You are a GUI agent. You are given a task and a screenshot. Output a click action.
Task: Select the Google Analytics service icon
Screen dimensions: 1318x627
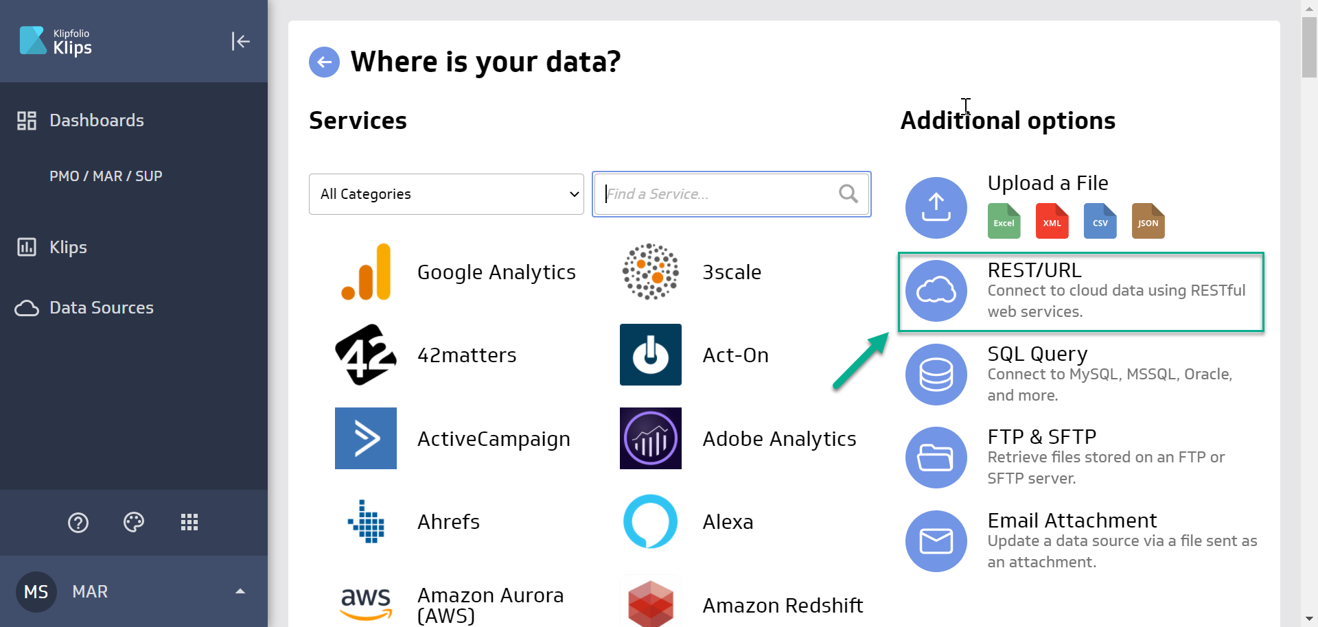pos(366,272)
